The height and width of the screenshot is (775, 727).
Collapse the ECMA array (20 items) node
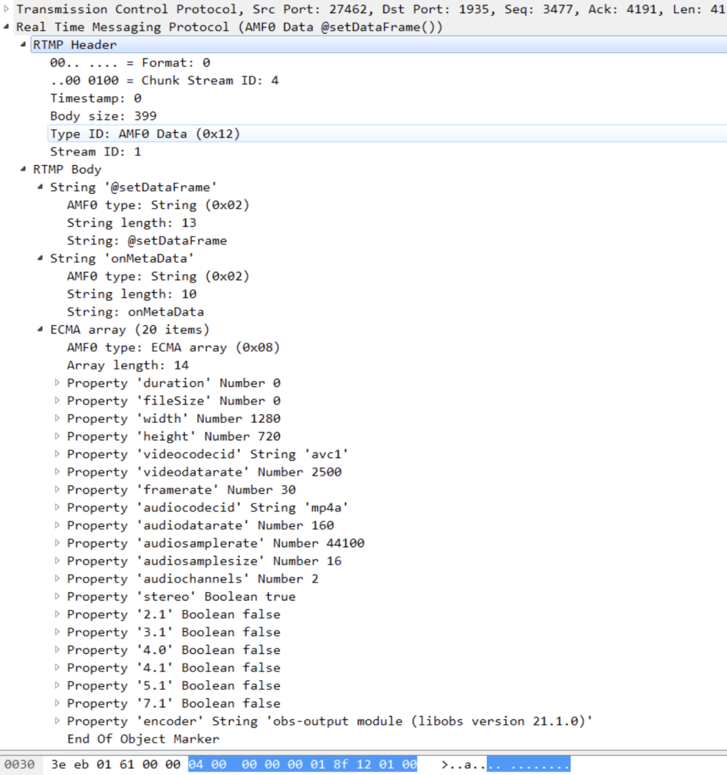point(40,330)
